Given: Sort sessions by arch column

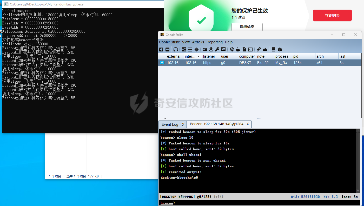Looking at the screenshot, I should click(327, 56).
